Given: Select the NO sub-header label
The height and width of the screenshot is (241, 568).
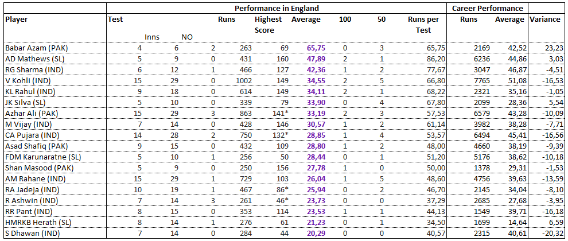Looking at the screenshot, I should coord(187,37).
